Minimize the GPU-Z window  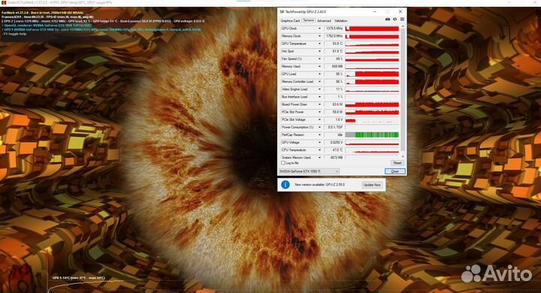click(x=375, y=12)
